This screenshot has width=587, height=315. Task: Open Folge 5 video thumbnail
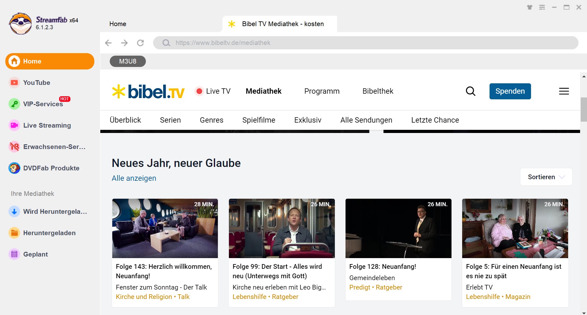[515, 228]
